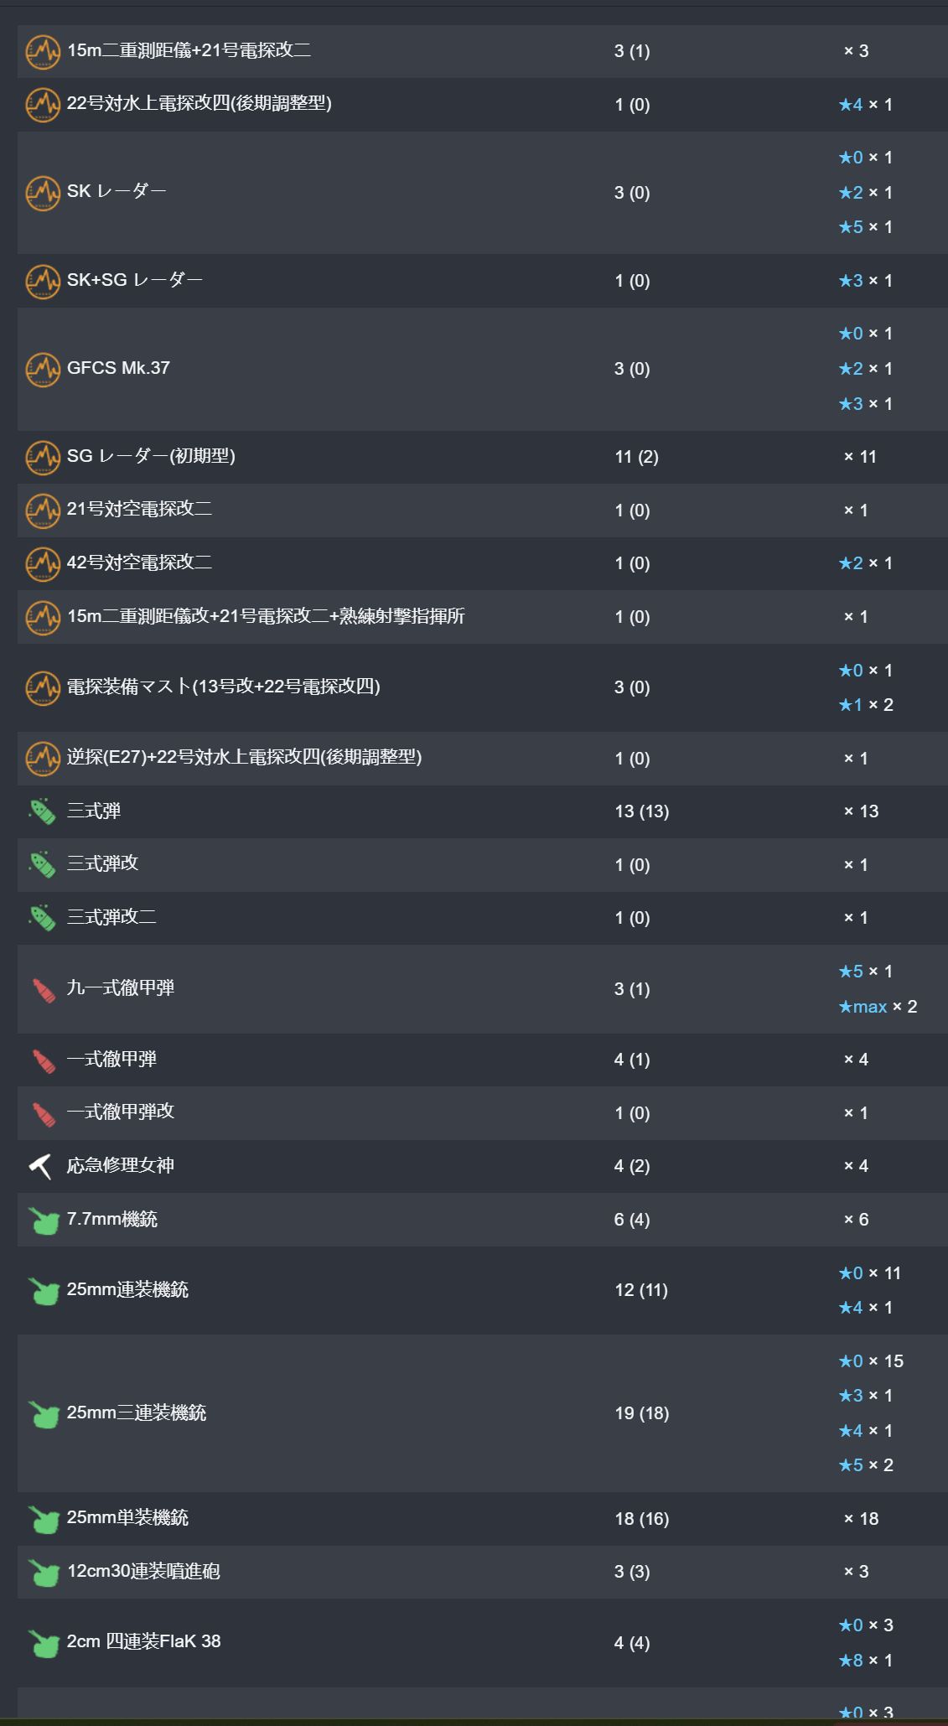Click the ★8 × 1 entry for 2cm 四連装FlaK 38
948x1726 pixels.
866,1661
